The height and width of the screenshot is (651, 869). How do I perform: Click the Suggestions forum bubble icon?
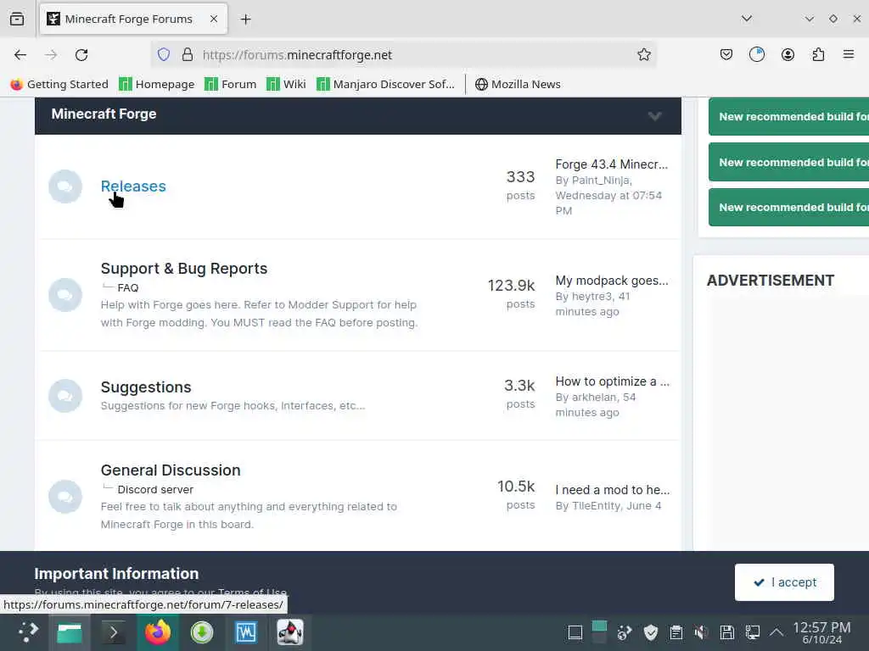click(x=64, y=396)
